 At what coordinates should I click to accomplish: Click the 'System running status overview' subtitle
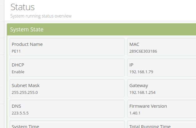click(x=41, y=16)
